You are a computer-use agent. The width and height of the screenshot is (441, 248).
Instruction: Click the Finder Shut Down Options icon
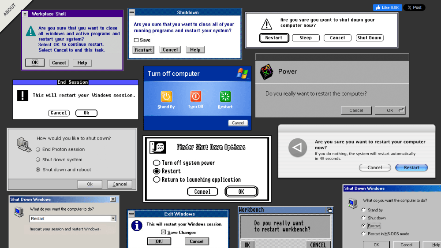[x=158, y=147]
